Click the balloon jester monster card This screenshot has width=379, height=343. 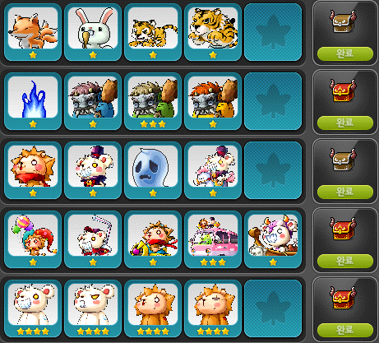coord(33,239)
